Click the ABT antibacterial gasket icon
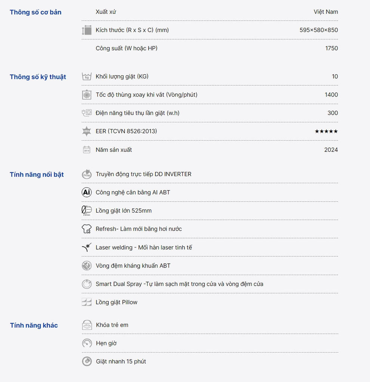 87,266
